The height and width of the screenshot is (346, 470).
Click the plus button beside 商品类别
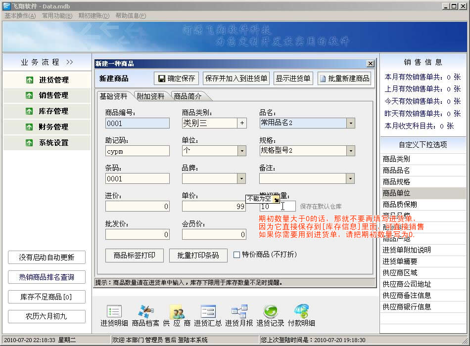(242, 123)
